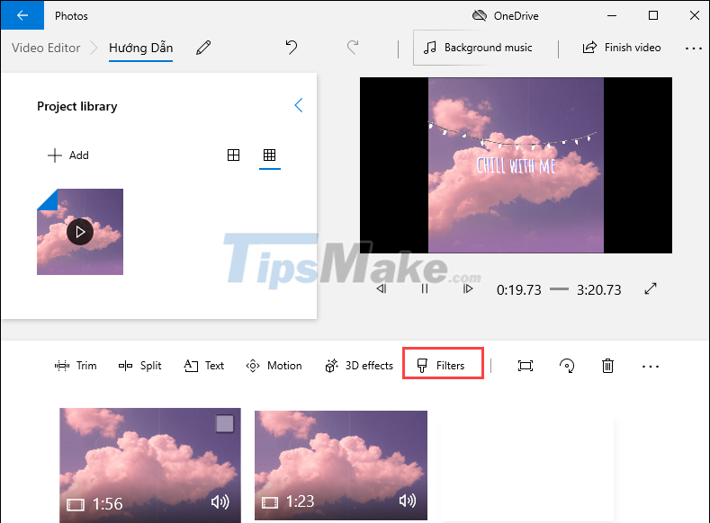Viewport: 710px width, 523px height.
Task: Click the 3:20.73 total duration
Action: 599,289
